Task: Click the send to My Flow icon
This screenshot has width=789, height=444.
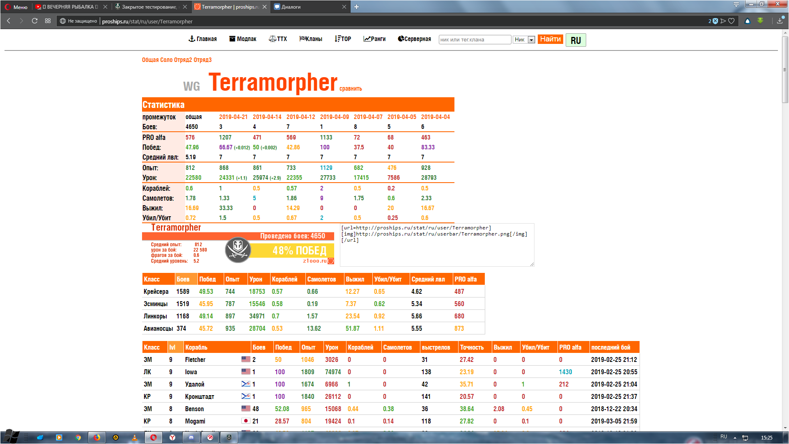Action: [x=723, y=21]
